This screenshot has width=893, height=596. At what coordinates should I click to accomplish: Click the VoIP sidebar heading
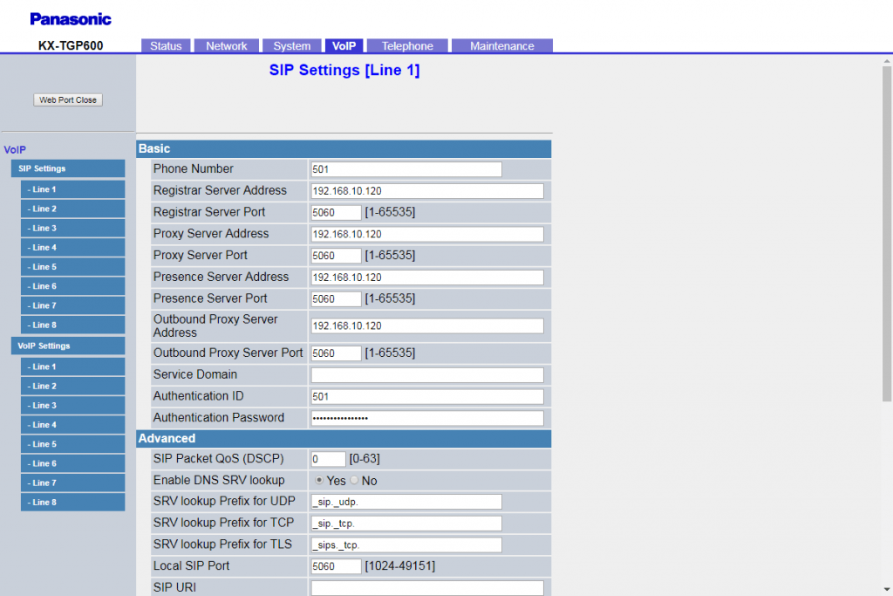[x=15, y=150]
